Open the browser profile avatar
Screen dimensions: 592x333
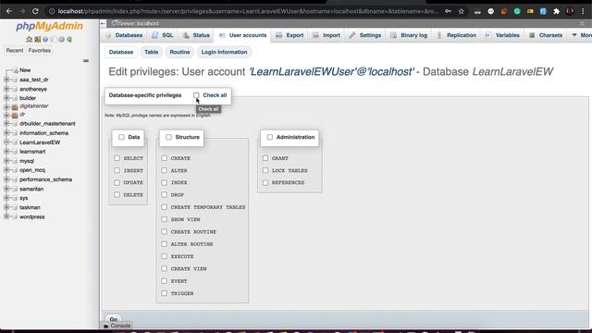tap(570, 11)
